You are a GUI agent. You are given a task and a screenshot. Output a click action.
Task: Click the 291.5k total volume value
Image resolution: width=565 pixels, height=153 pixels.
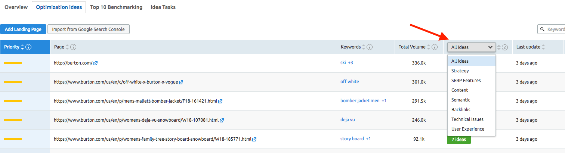[x=419, y=101]
